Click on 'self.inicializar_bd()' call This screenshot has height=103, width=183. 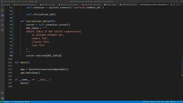pyautogui.click(x=41, y=14)
